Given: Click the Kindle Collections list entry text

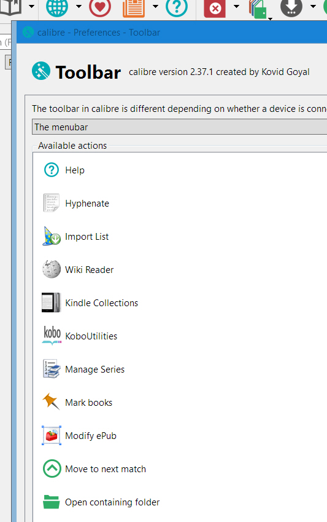Looking at the screenshot, I should (x=101, y=303).
